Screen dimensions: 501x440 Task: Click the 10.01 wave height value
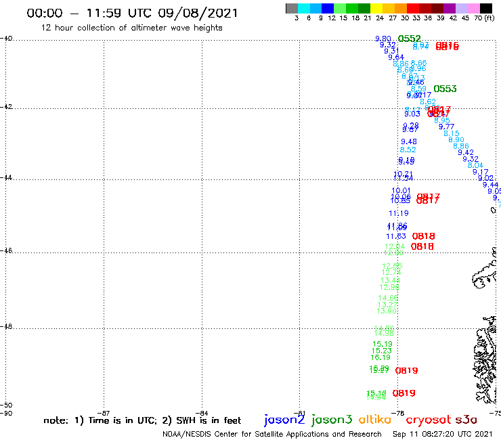(401, 190)
